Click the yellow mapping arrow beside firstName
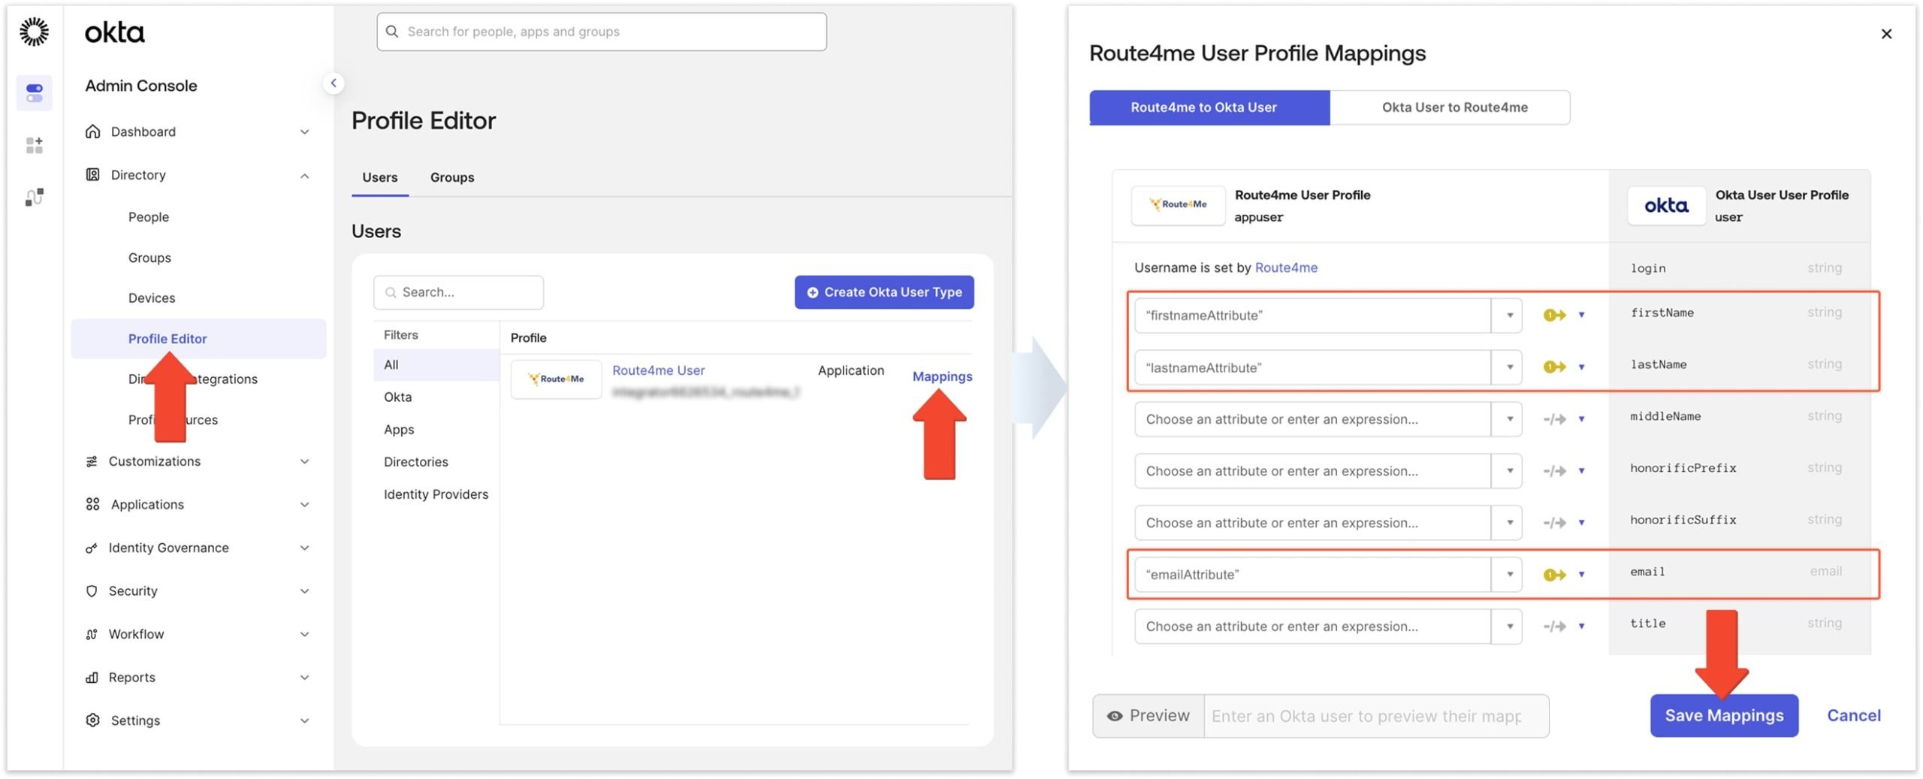The width and height of the screenshot is (1923, 779). [1555, 315]
